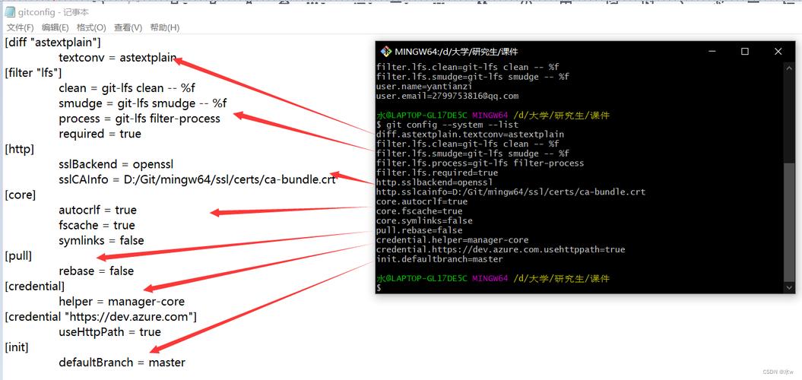802x380 pixels.
Task: Click the '[core]' section header
Action: pos(21,195)
